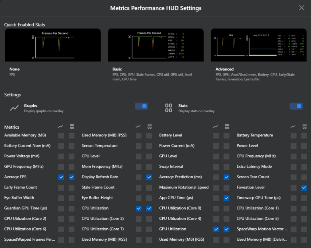Select the None quick-enabled stats preview

point(53,45)
